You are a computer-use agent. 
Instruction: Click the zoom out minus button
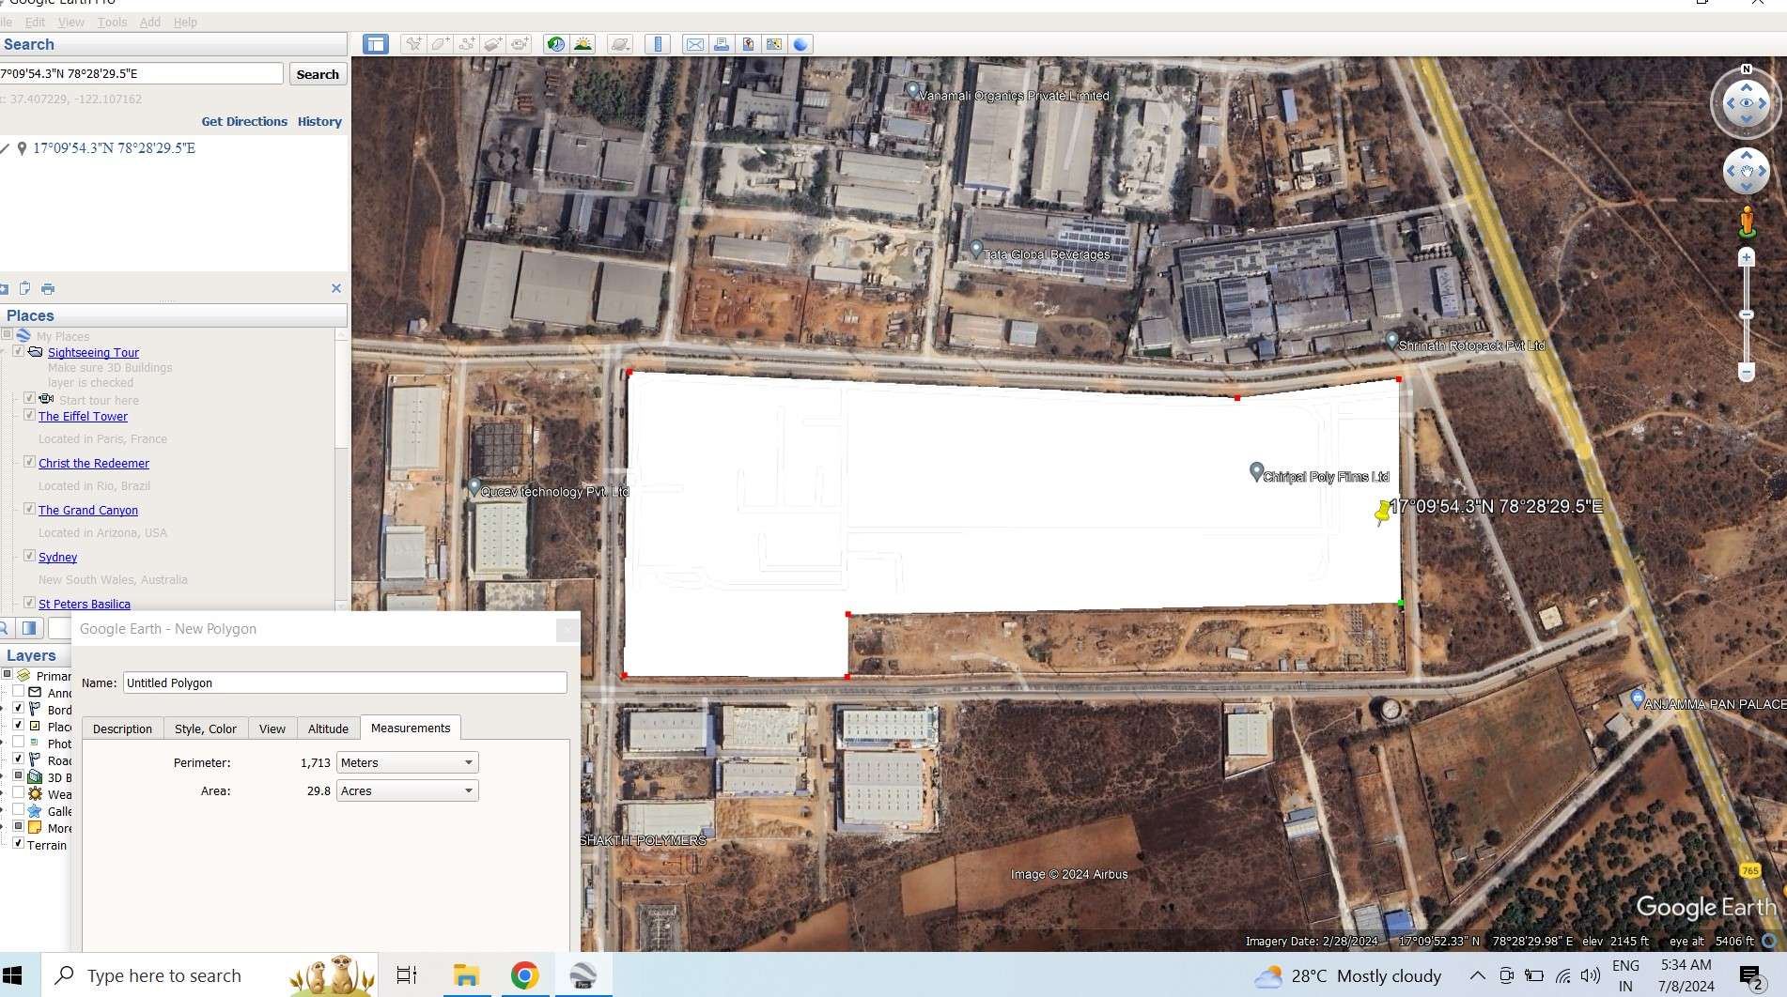[1747, 373]
